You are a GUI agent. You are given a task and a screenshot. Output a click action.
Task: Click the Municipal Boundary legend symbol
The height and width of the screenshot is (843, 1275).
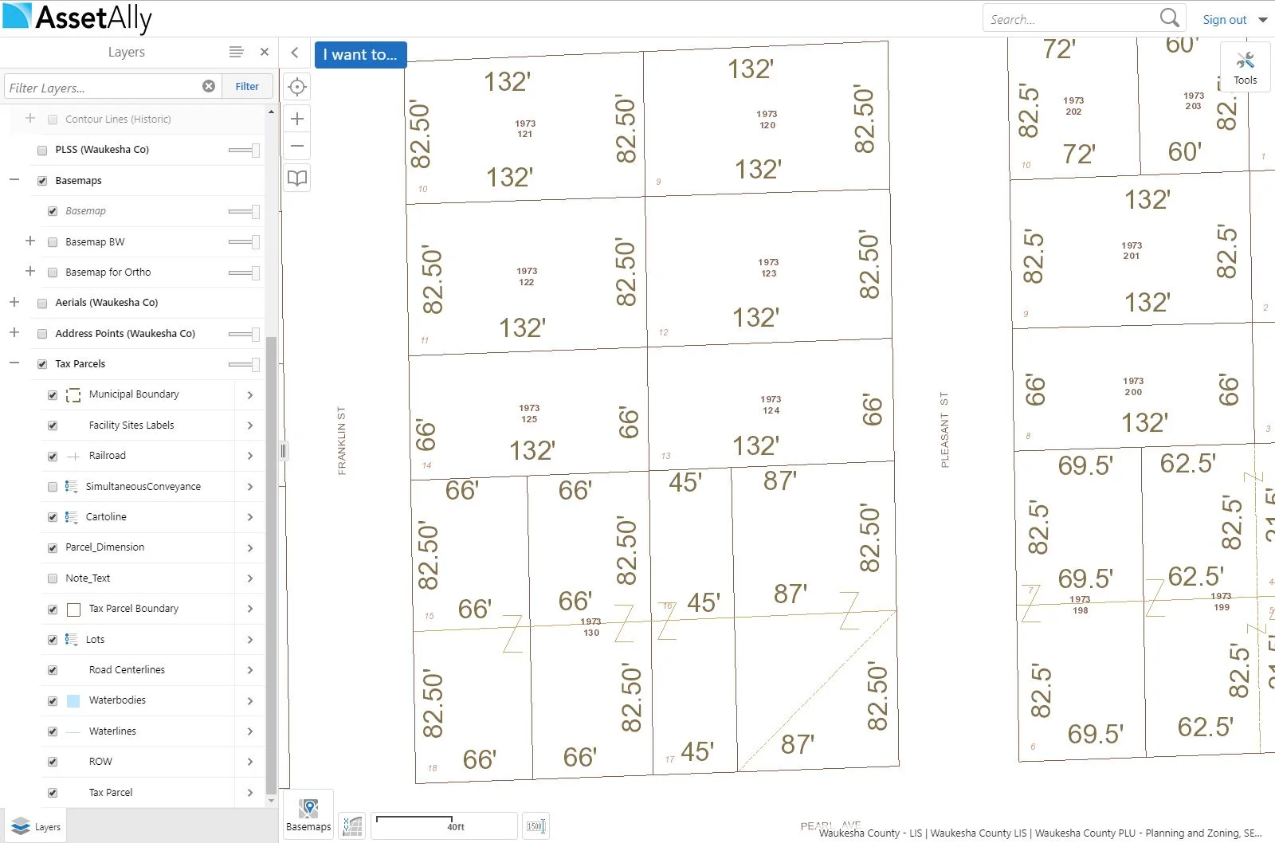73,395
